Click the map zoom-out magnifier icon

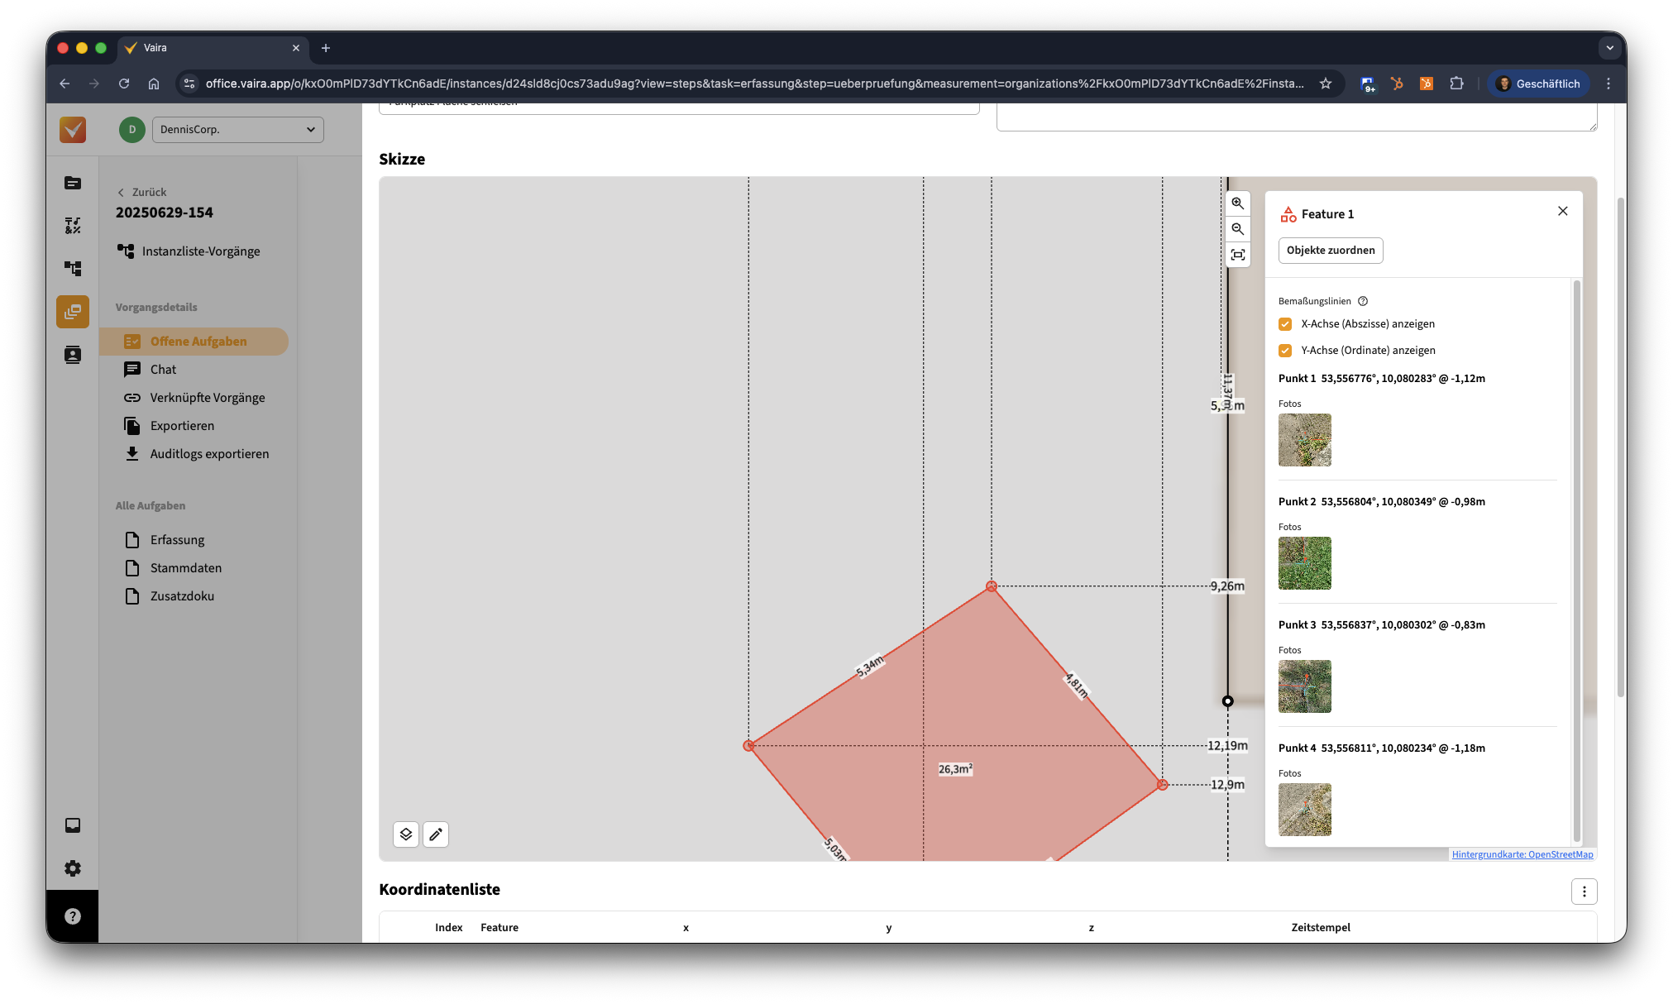1237,229
